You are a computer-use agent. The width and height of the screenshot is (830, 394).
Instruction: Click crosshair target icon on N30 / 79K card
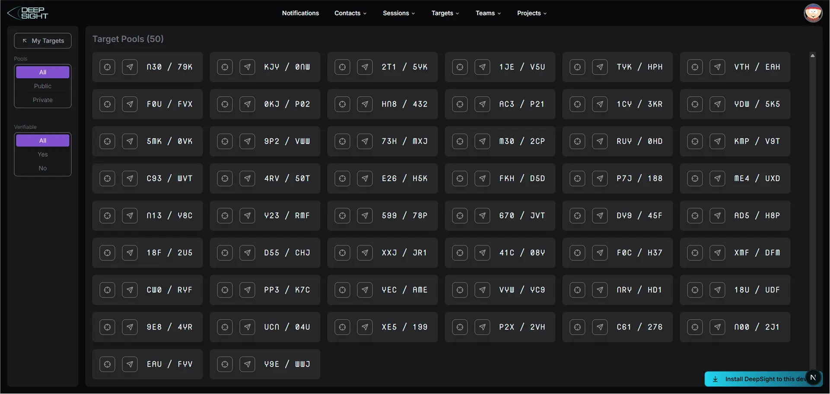pos(107,67)
